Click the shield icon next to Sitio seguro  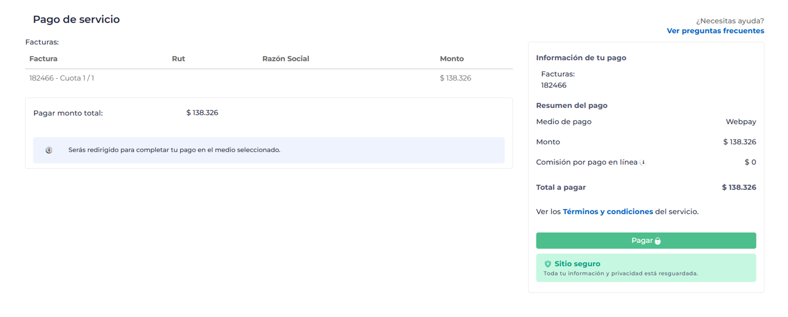click(x=548, y=264)
